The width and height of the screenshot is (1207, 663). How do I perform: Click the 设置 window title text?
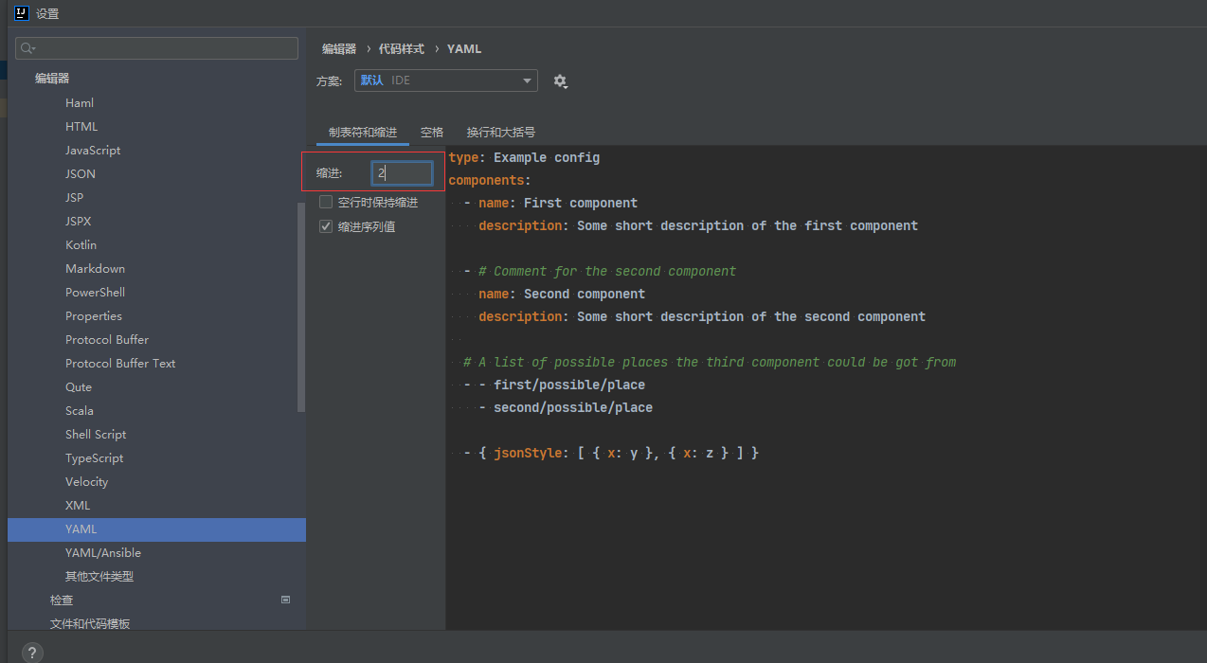[x=47, y=13]
